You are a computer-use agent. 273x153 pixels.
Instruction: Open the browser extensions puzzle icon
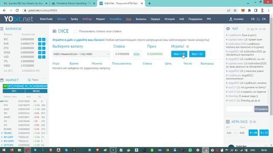pyautogui.click(x=249, y=10)
